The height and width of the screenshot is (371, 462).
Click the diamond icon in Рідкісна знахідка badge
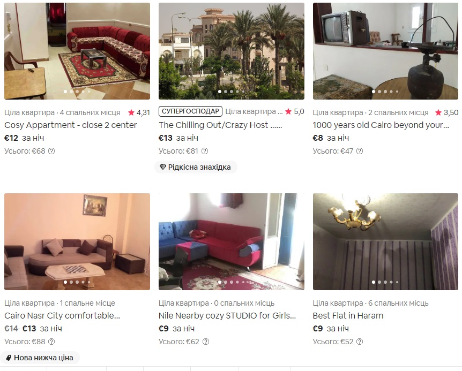click(x=162, y=167)
